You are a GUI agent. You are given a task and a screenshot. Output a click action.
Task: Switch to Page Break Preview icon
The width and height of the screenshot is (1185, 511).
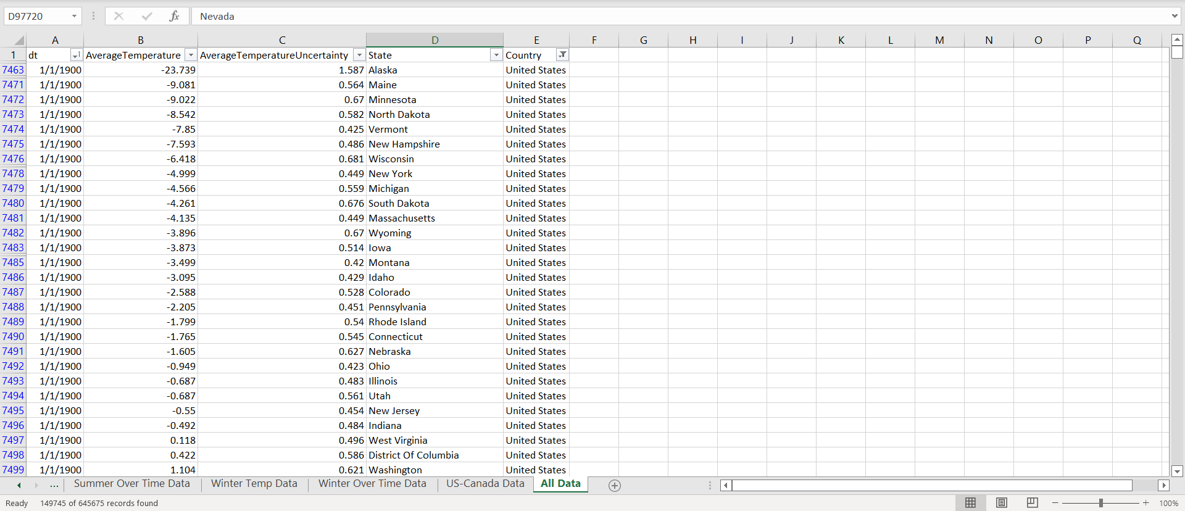tap(1032, 503)
